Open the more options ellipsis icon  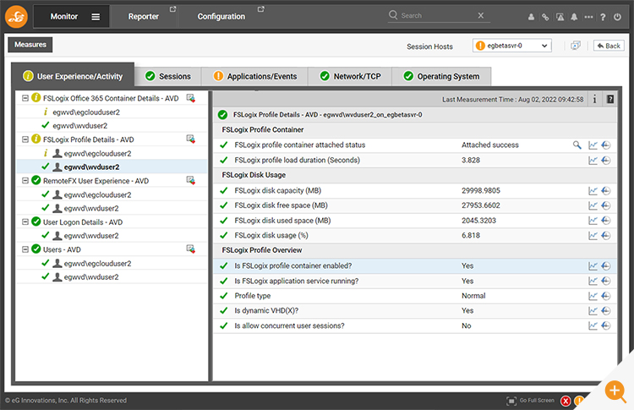tap(588, 17)
